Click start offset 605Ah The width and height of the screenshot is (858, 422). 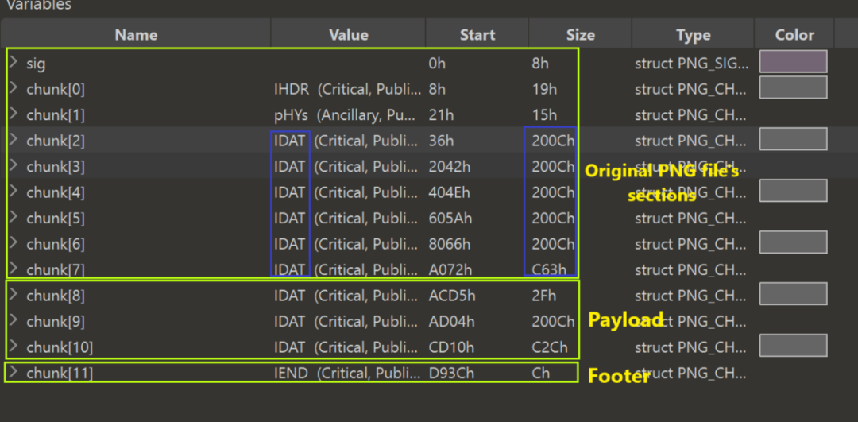tap(450, 219)
